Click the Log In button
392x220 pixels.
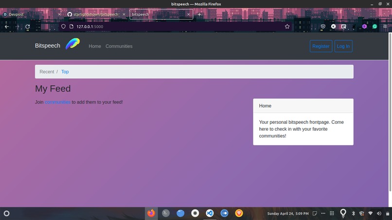click(x=343, y=46)
